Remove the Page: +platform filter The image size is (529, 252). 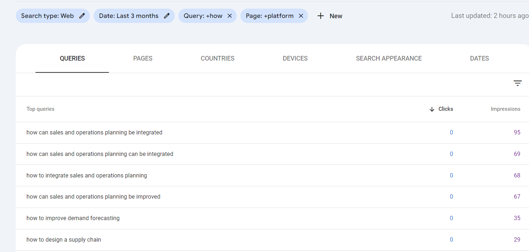(x=301, y=16)
